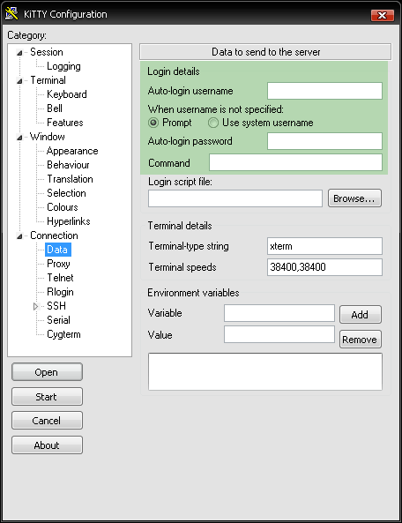
Task: Collapse the Window tree node
Action: coord(19,138)
